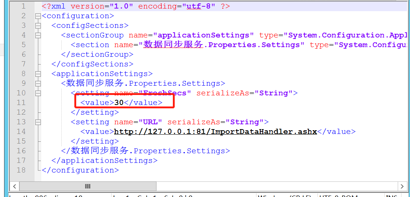Click serializeAs "String" value on line 13

245,122
